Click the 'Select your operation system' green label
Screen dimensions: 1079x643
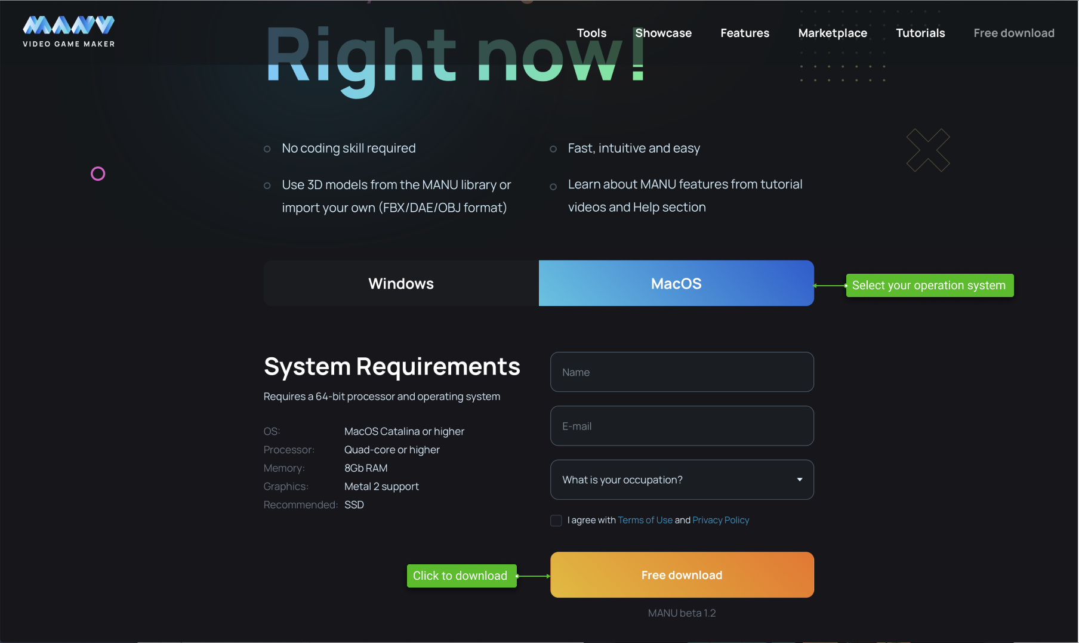coord(929,286)
